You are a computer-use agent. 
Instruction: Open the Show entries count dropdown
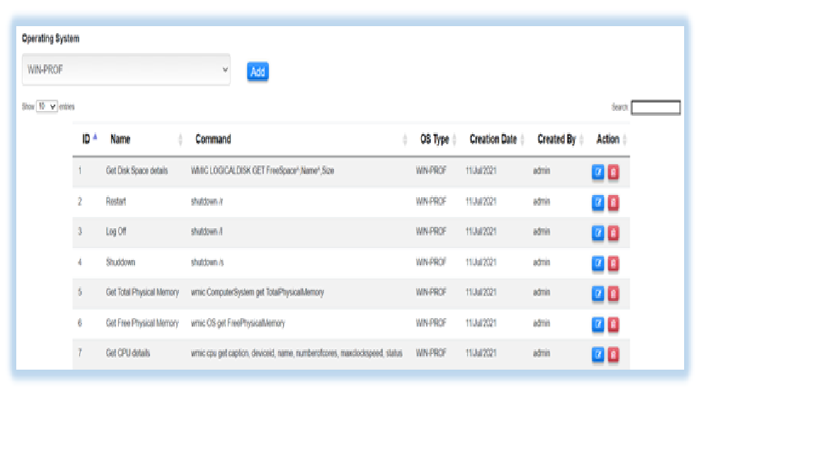(x=47, y=107)
